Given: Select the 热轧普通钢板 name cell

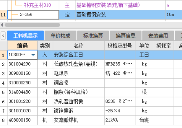Looking at the screenshot, I should [79, 102].
